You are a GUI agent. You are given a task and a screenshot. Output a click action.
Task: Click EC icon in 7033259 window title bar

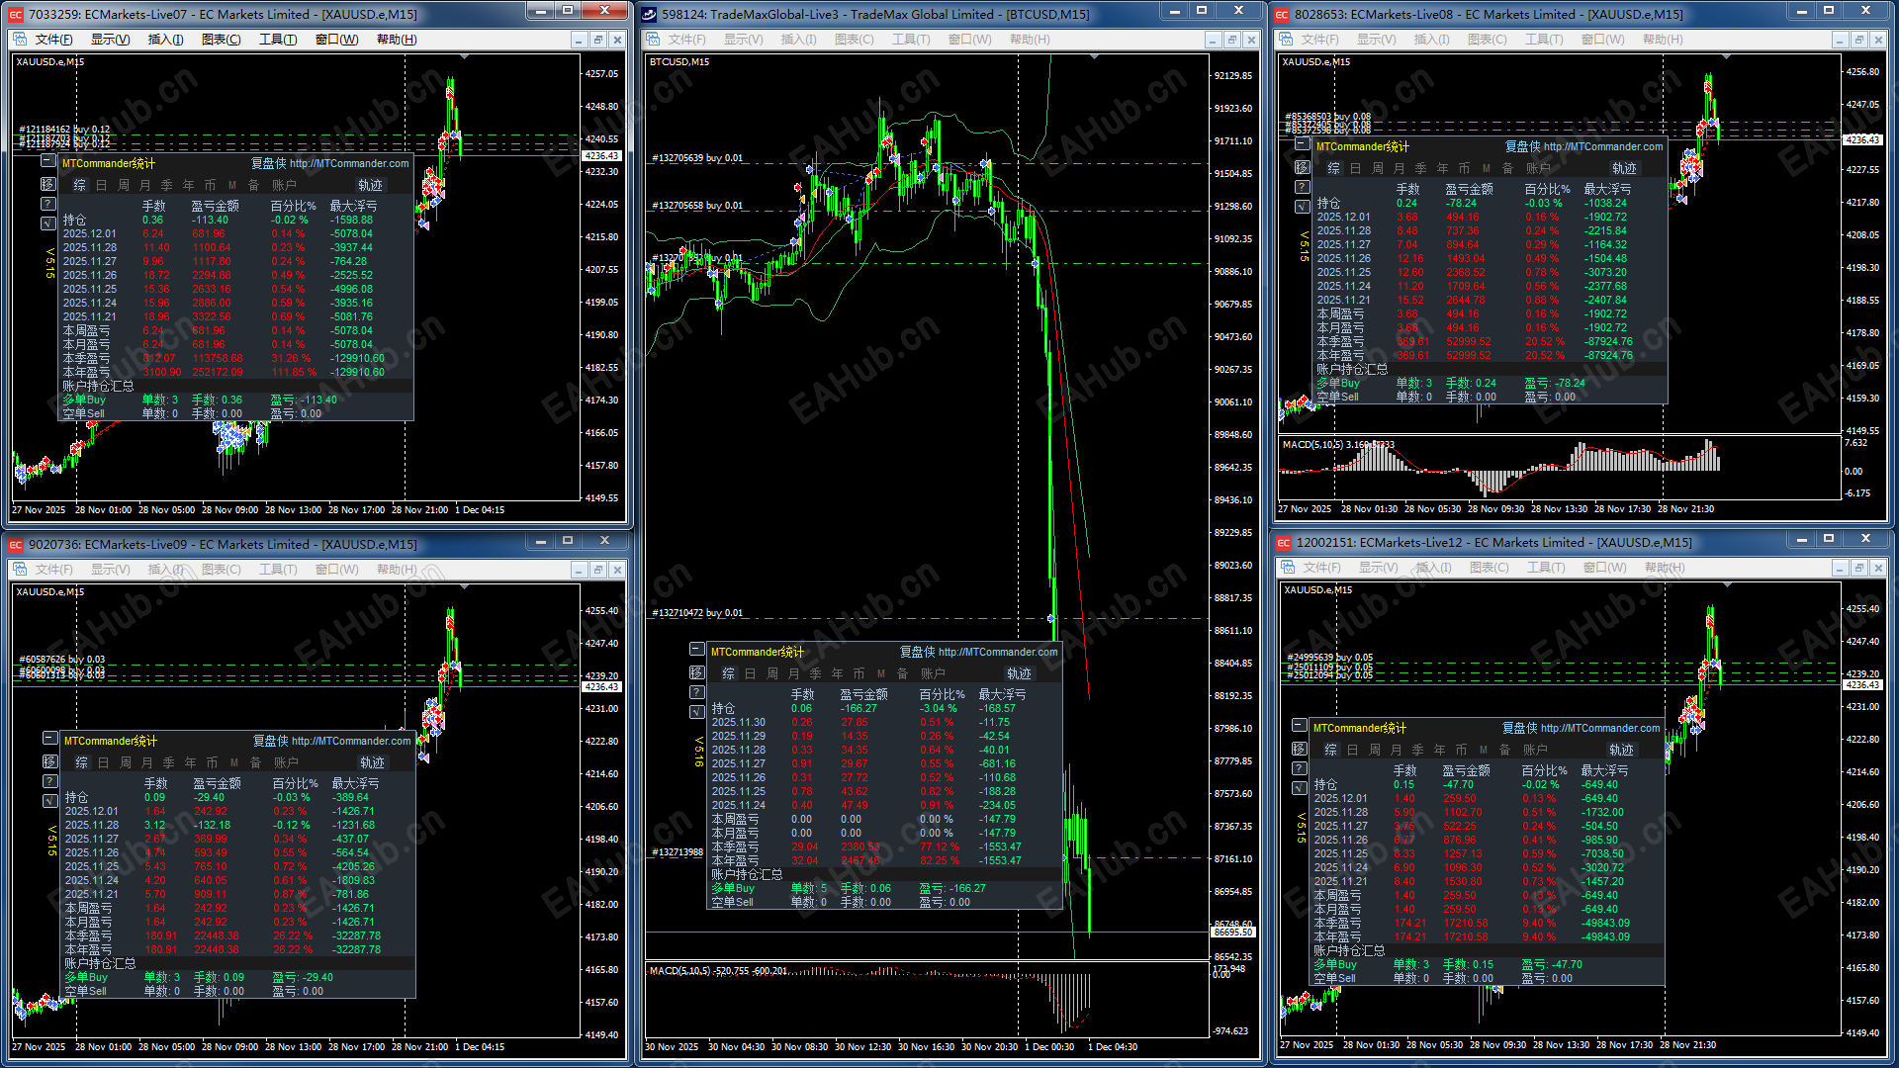(16, 14)
